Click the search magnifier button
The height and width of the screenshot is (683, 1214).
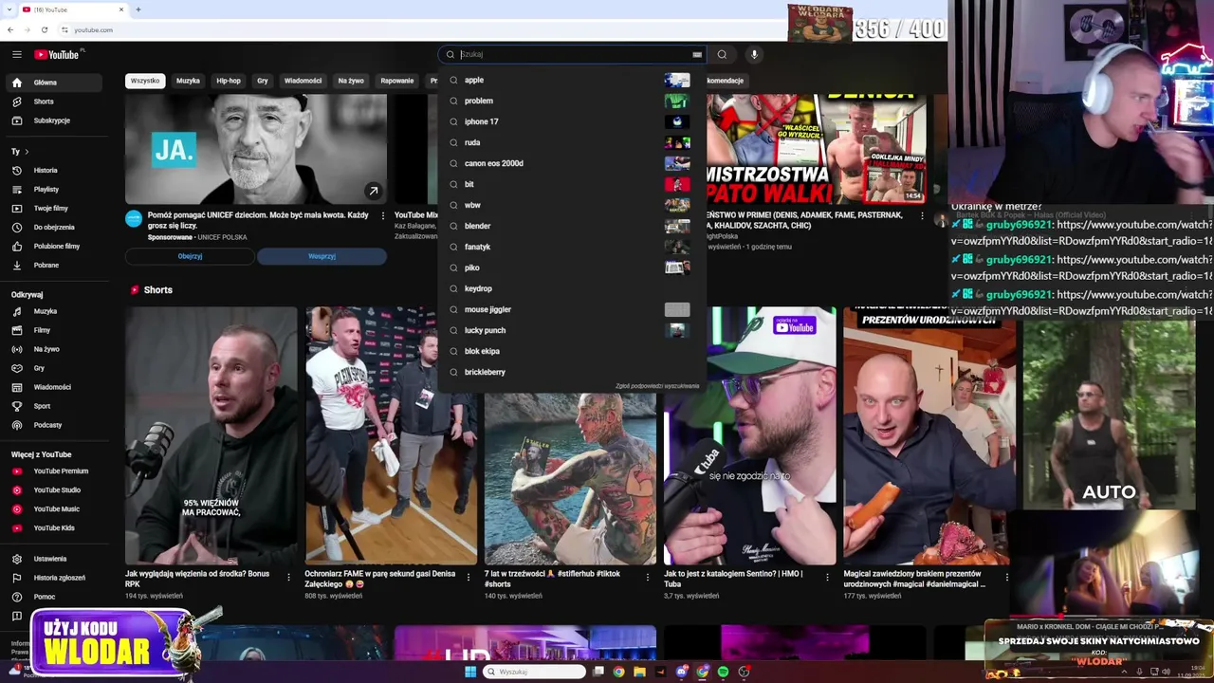[x=722, y=54]
